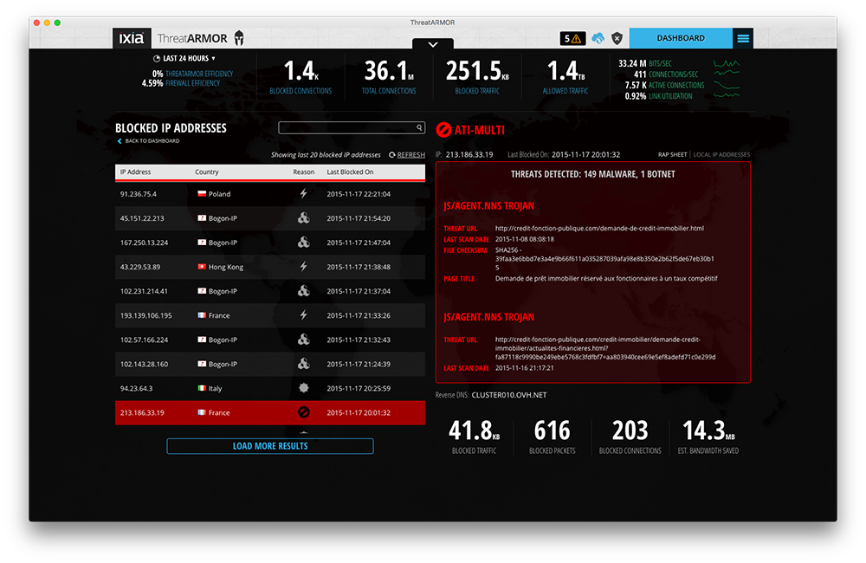Click the lightning reason icon for 43.229.53.89
The image size is (866, 563).
pyautogui.click(x=303, y=266)
